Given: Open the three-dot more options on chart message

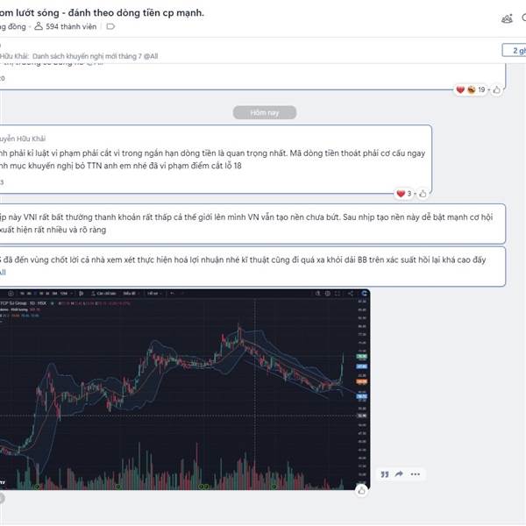Looking at the screenshot, I should click(416, 474).
